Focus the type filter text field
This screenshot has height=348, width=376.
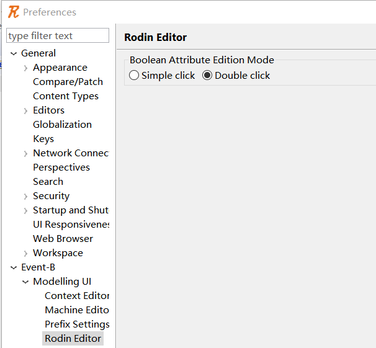point(58,35)
